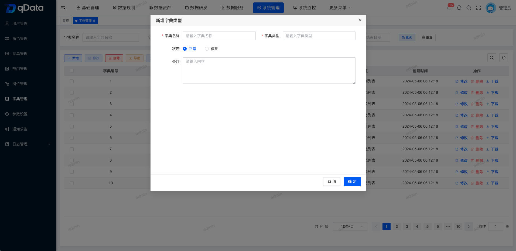Click into the 备注 textarea

click(x=269, y=71)
